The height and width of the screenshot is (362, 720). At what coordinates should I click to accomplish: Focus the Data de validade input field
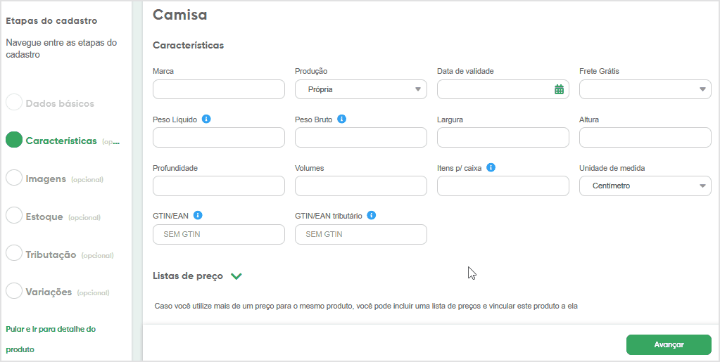point(503,89)
